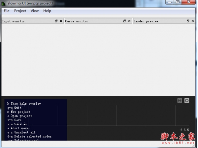Click the Curve monitor title bar
Screen dimensions: 198x148
point(98,21)
